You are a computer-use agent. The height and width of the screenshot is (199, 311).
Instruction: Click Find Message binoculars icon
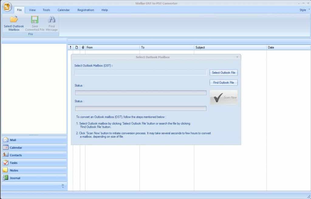coord(52,19)
